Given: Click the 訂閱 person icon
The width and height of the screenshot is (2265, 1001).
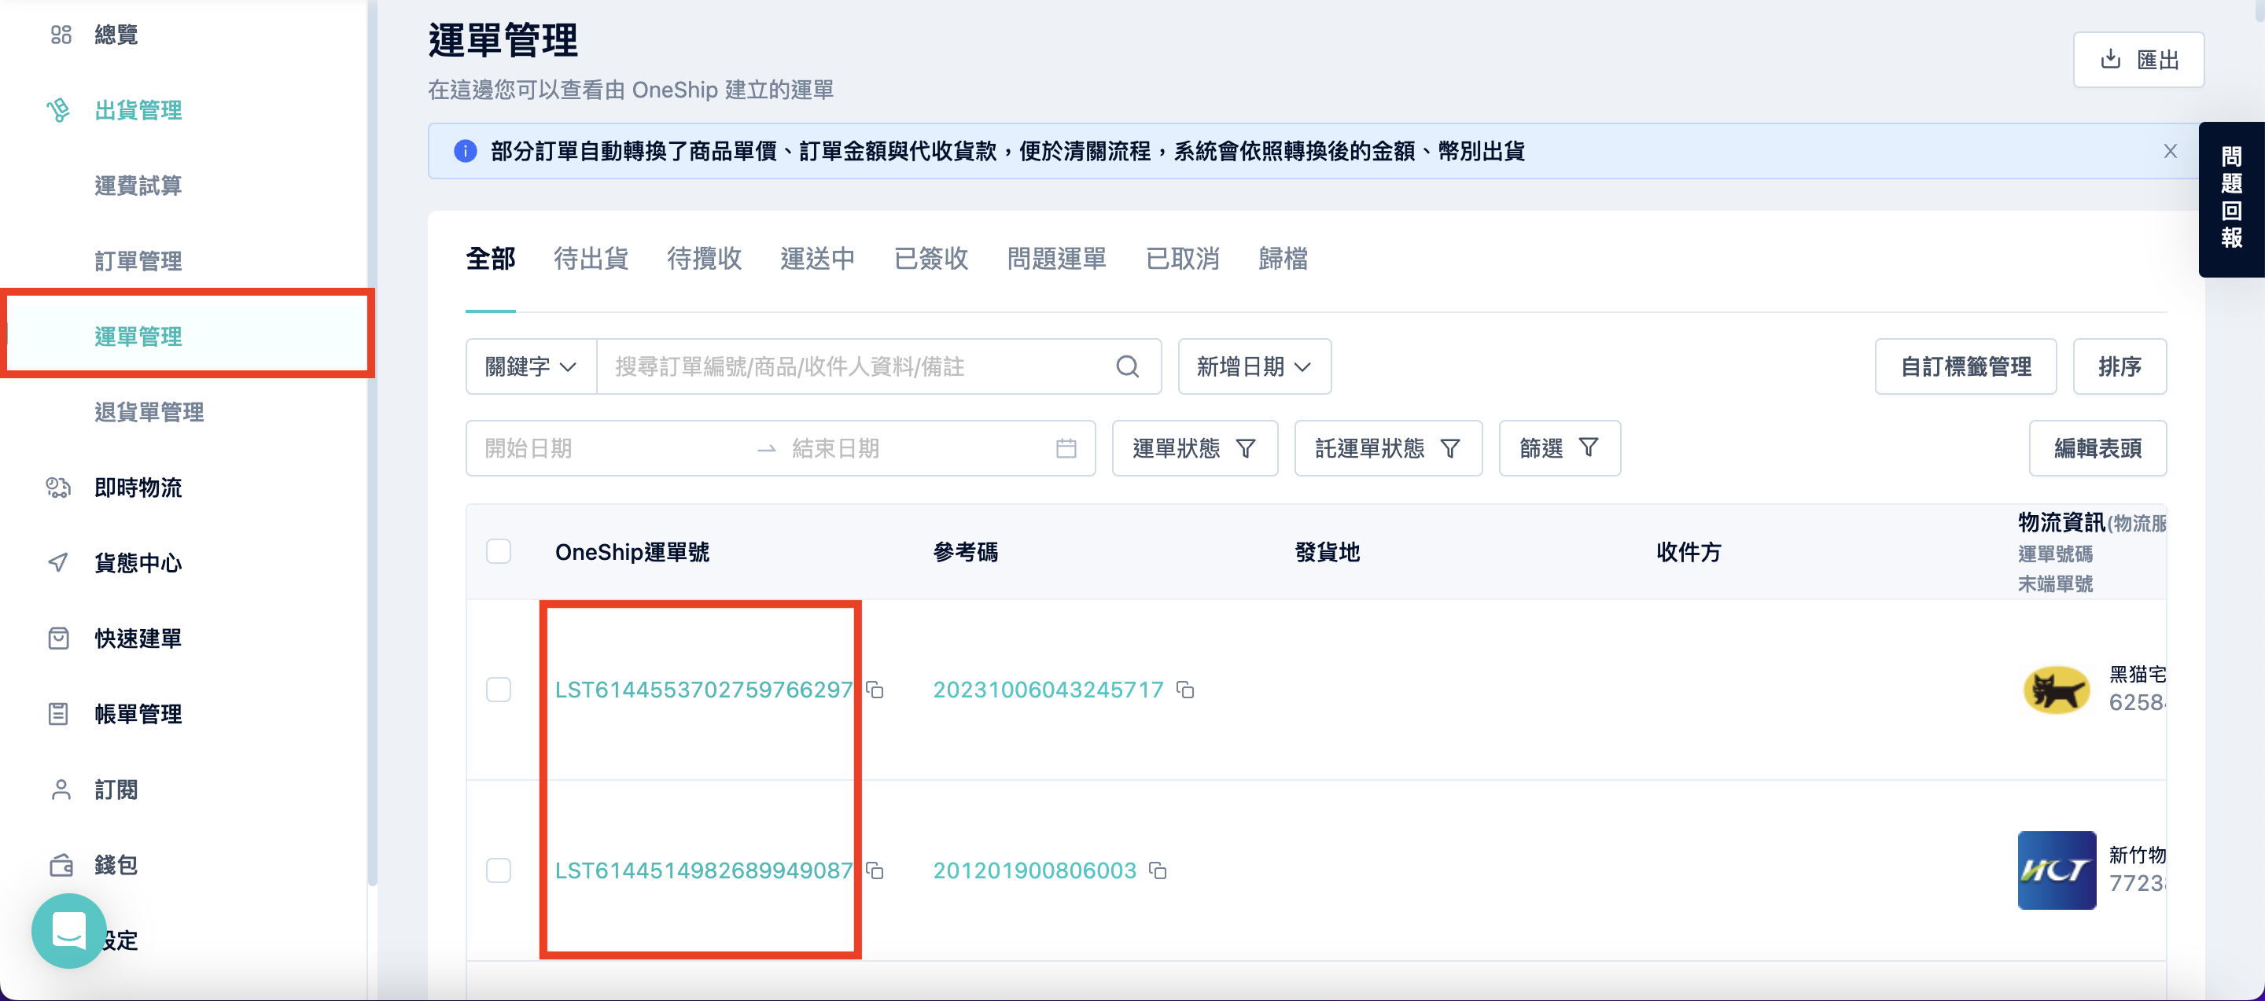Looking at the screenshot, I should point(61,789).
